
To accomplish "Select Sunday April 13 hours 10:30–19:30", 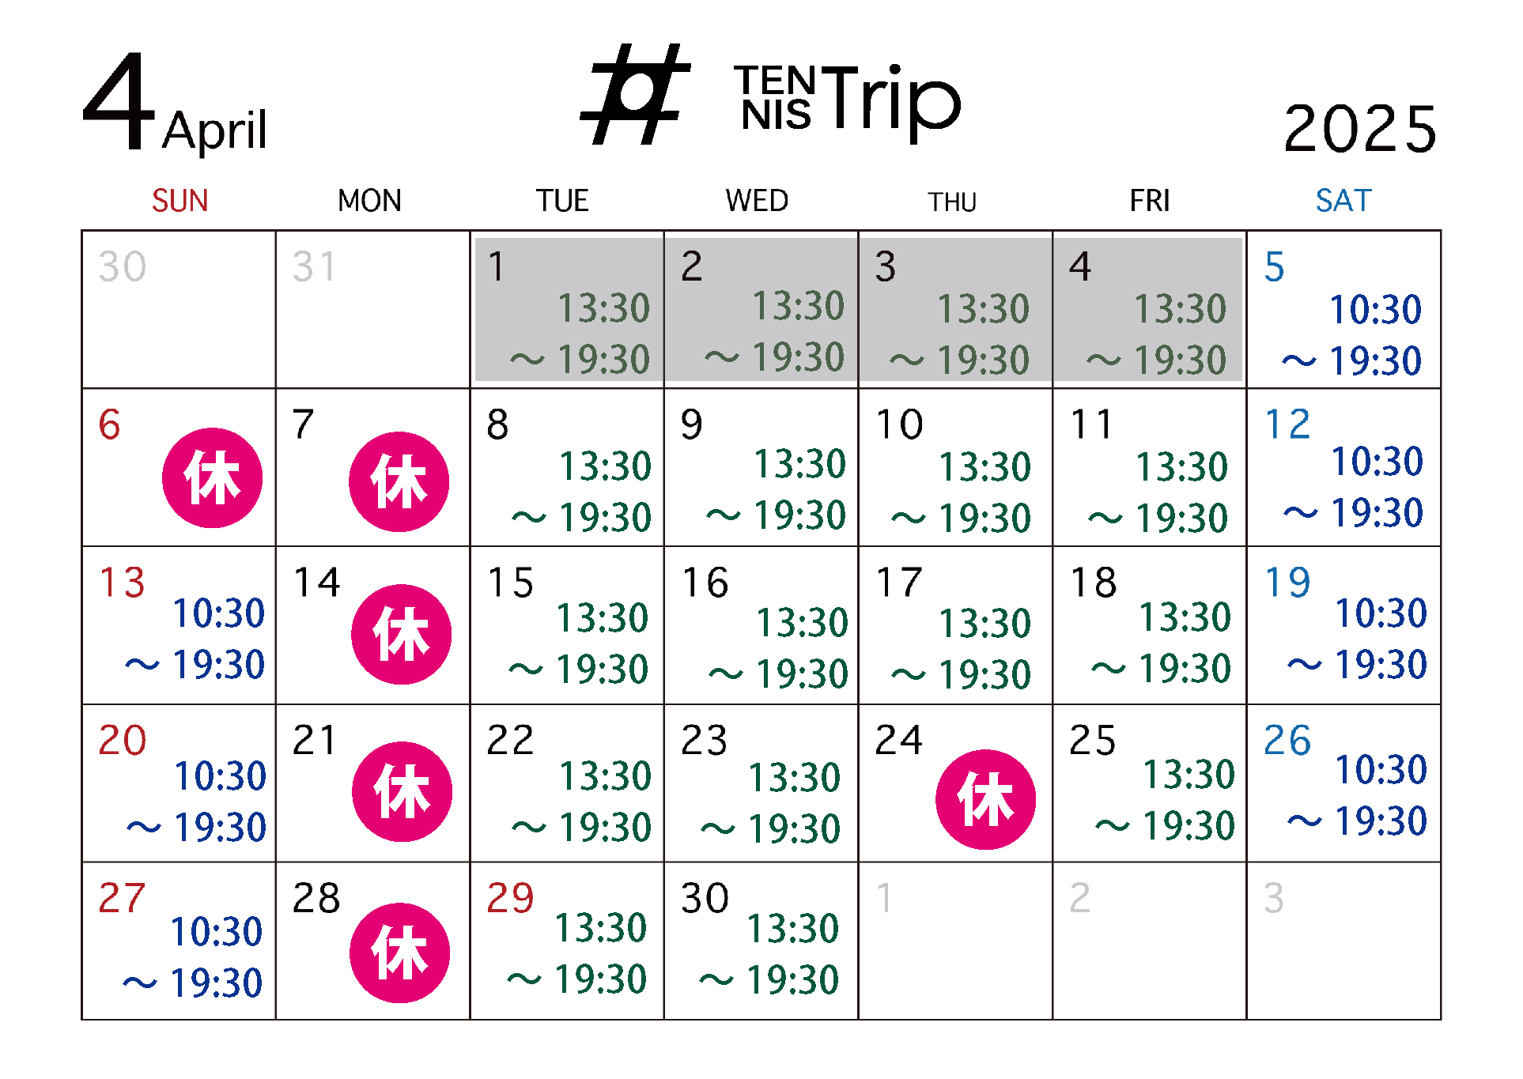I will click(195, 639).
